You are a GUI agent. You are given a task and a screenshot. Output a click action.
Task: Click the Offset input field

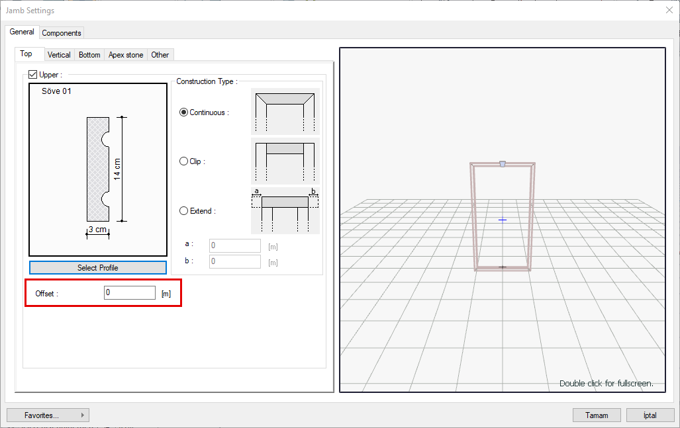click(x=130, y=292)
